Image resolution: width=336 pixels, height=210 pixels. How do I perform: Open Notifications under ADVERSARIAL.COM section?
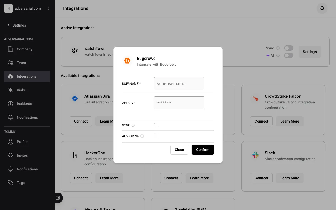pos(27,117)
